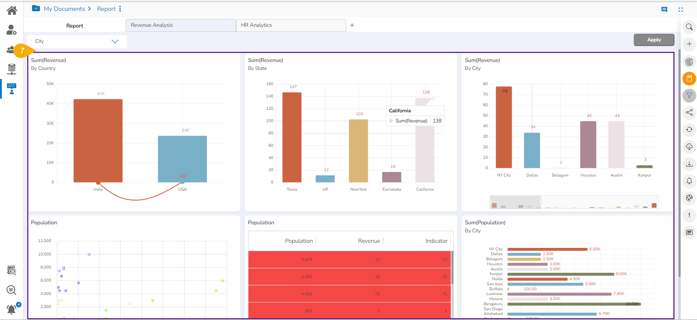Open the color palette theme icon
The width and height of the screenshot is (697, 320).
tap(689, 198)
